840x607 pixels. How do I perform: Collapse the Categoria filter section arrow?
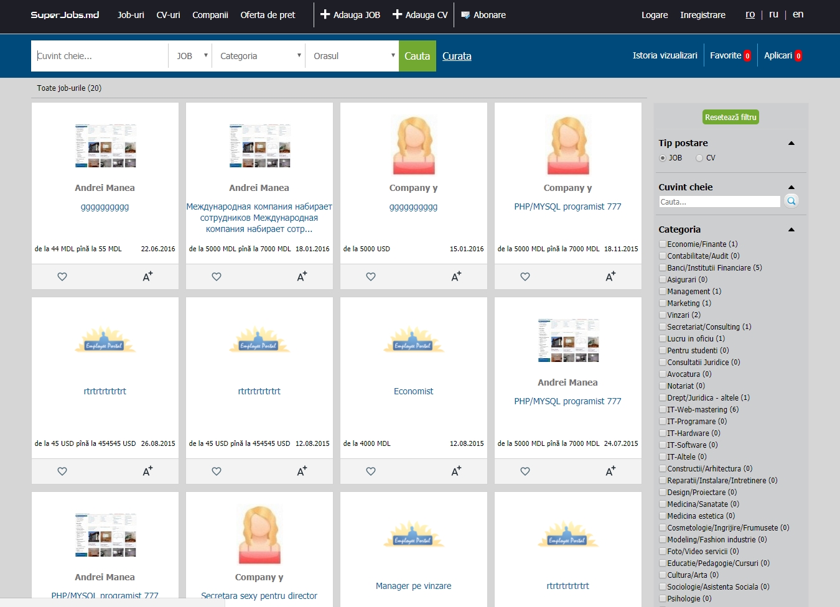[x=791, y=229]
